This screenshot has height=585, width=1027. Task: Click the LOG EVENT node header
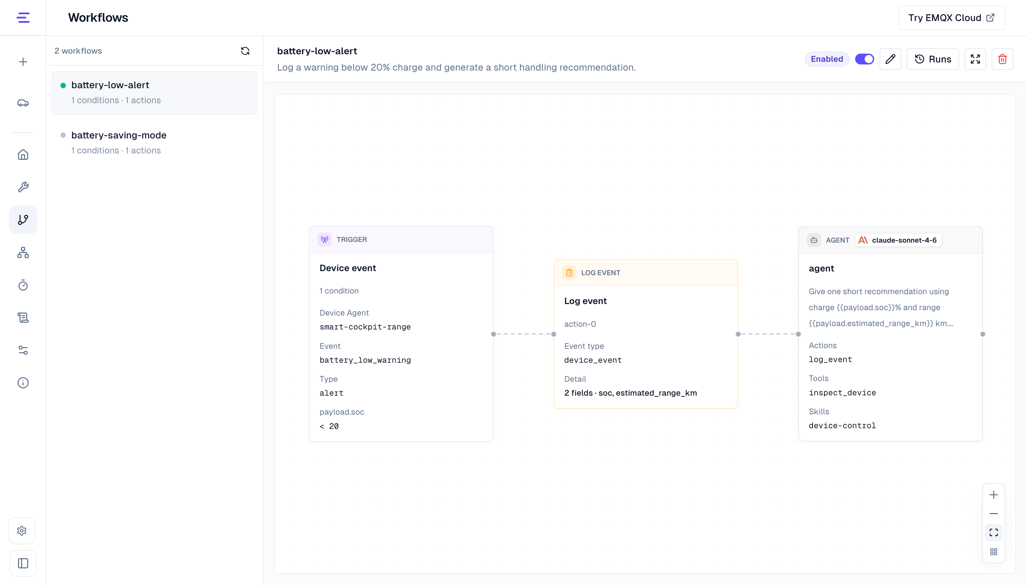coord(646,273)
